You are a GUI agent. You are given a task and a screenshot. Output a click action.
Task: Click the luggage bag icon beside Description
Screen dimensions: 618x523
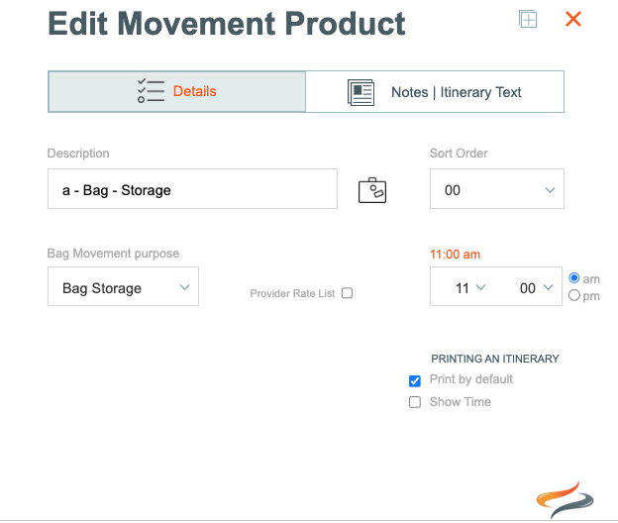(x=372, y=190)
